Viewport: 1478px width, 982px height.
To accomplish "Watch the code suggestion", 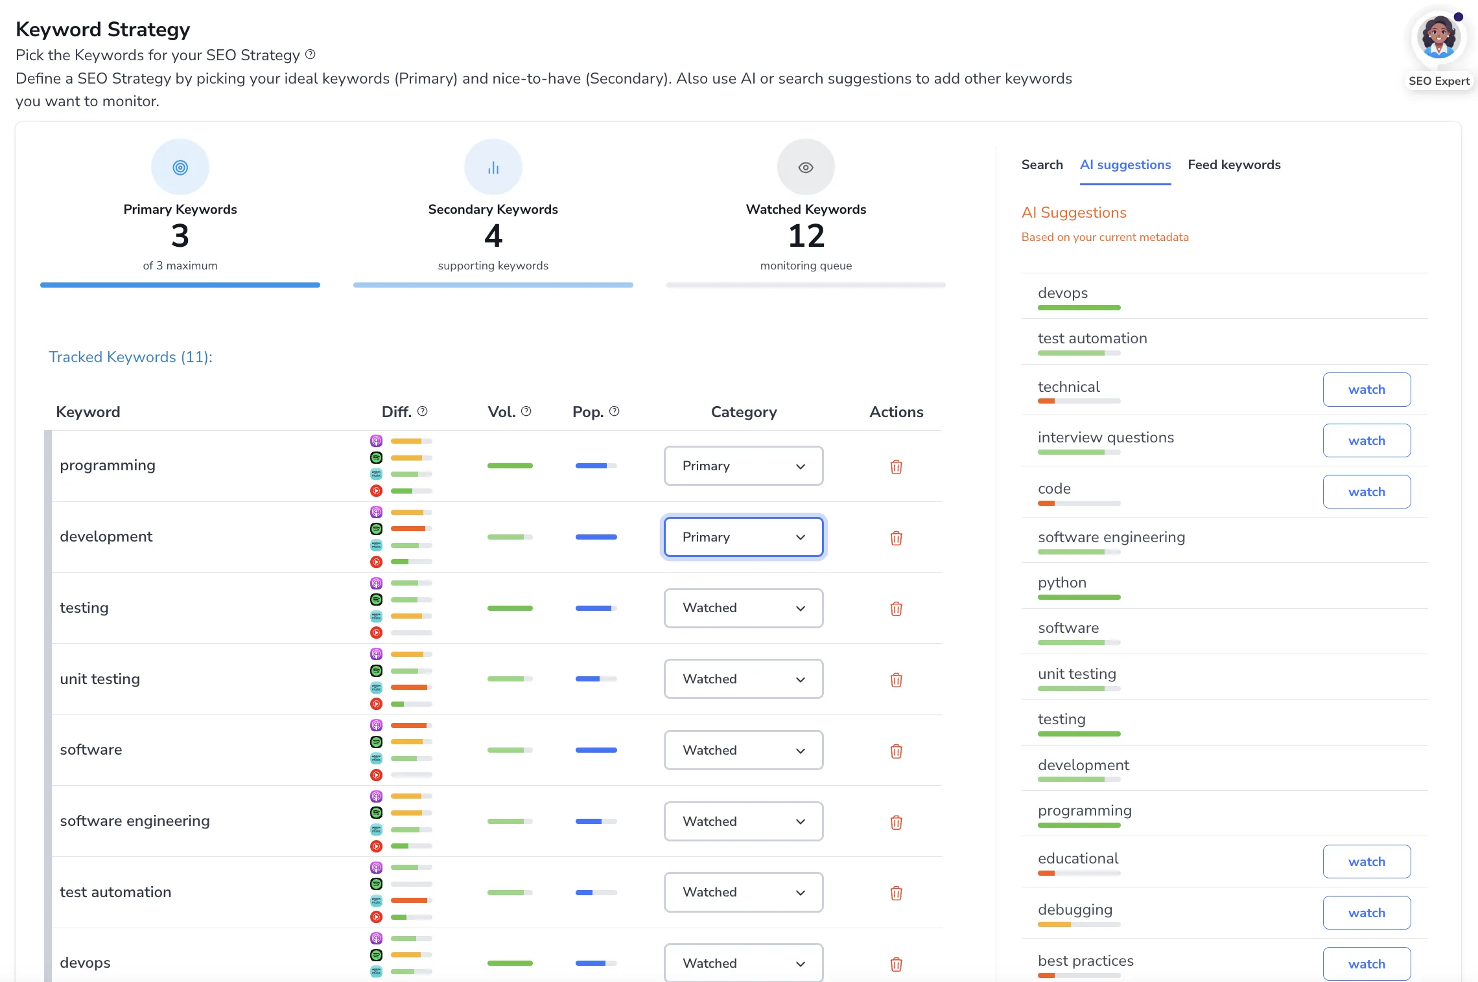I will point(1367,492).
